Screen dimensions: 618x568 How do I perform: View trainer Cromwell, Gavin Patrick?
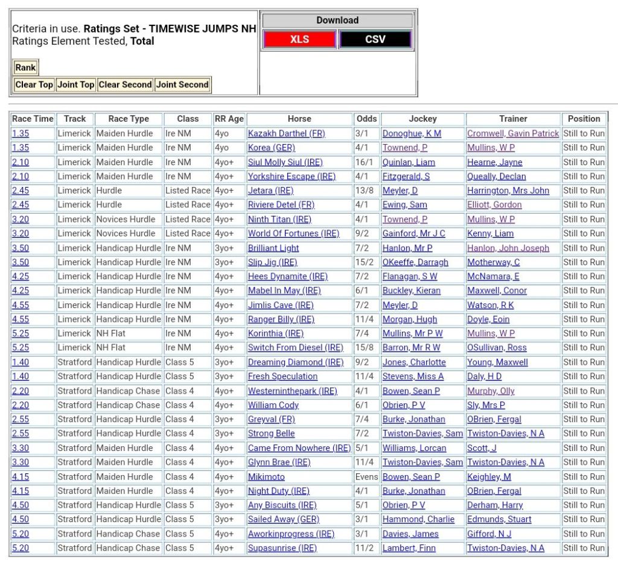[x=513, y=133]
